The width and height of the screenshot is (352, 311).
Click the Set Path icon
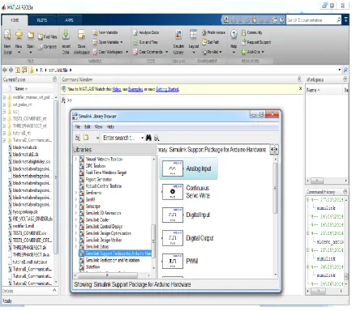pyautogui.click(x=204, y=42)
